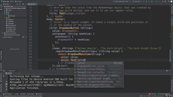Screen dimensions: 173x97
Task: Click 'DropdownButton' on line 80
Action: [x=69, y=28]
